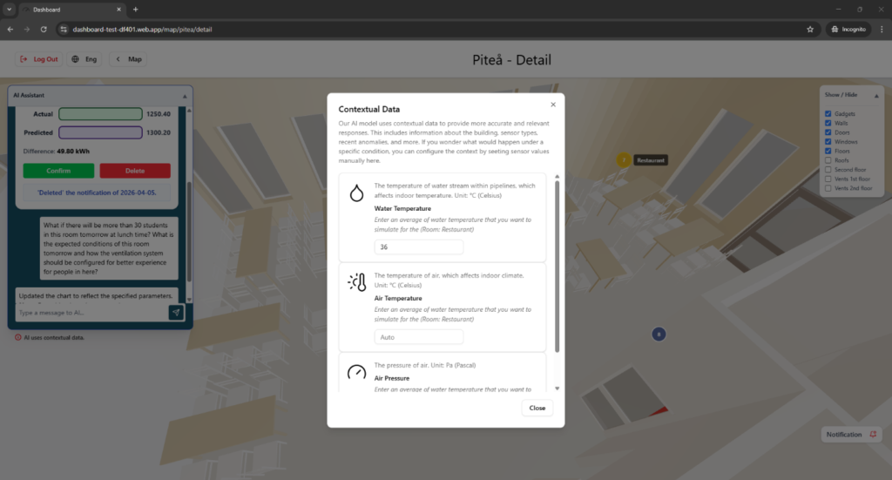Open the Notification panel
The image size is (892, 480).
click(851, 435)
